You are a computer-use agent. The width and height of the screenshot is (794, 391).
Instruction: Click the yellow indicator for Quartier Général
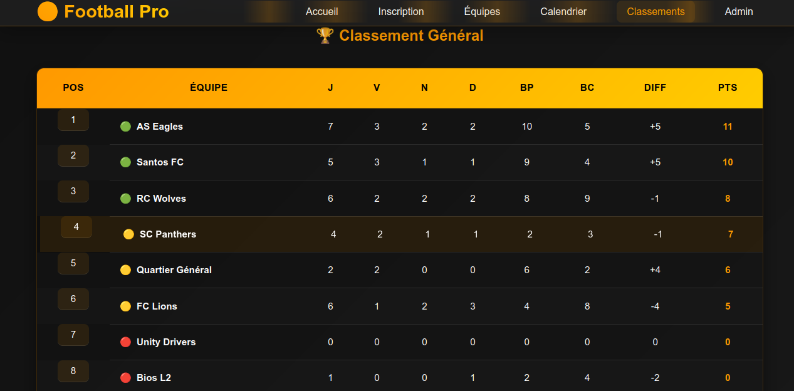coord(125,270)
